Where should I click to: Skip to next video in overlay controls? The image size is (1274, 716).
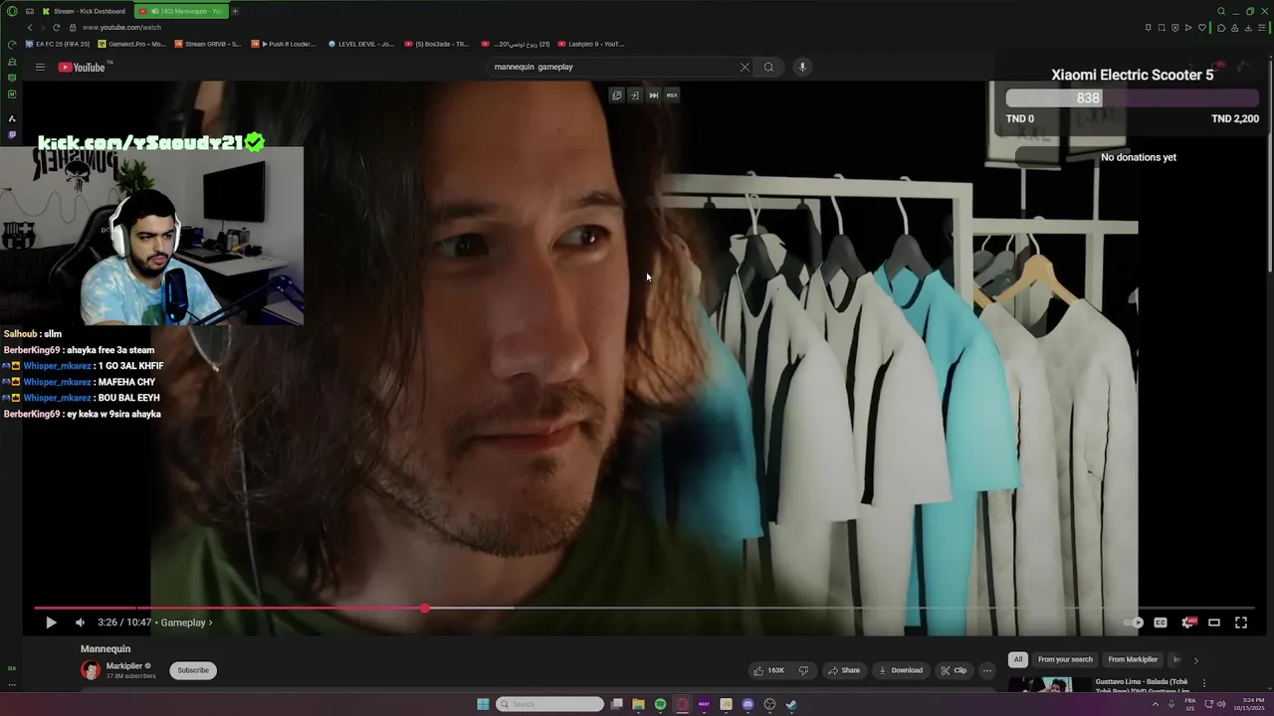point(653,95)
